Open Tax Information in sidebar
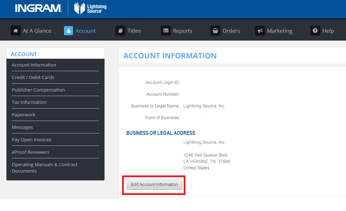This screenshot has height=211, width=346. pos(29,102)
